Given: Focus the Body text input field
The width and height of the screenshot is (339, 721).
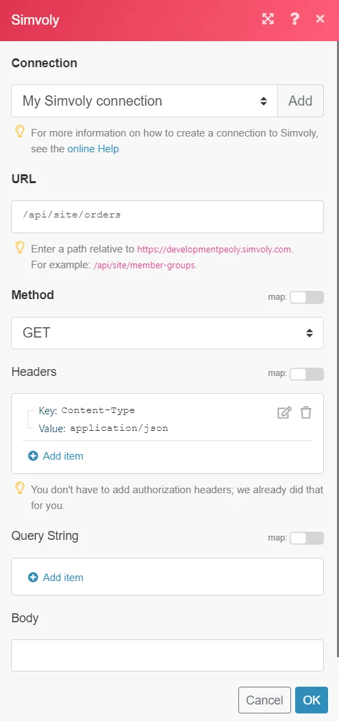Looking at the screenshot, I should point(167,655).
